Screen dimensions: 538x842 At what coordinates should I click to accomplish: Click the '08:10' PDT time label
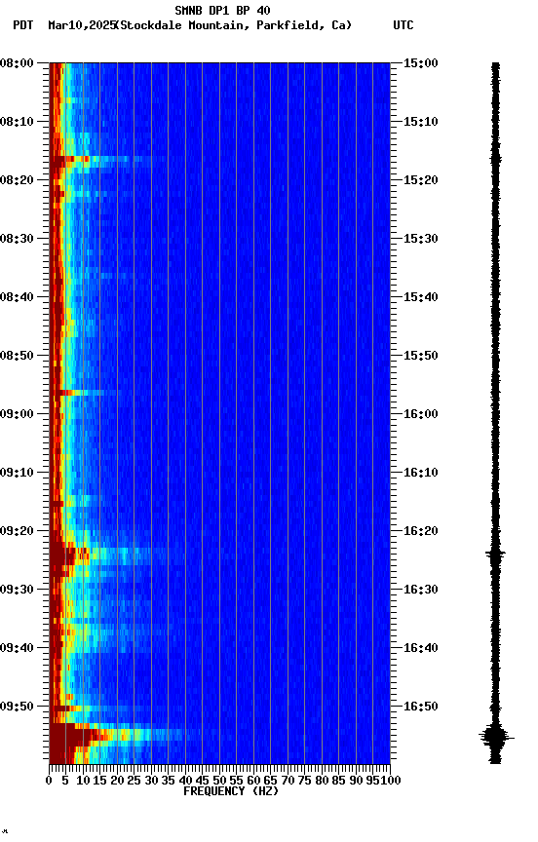tap(17, 122)
